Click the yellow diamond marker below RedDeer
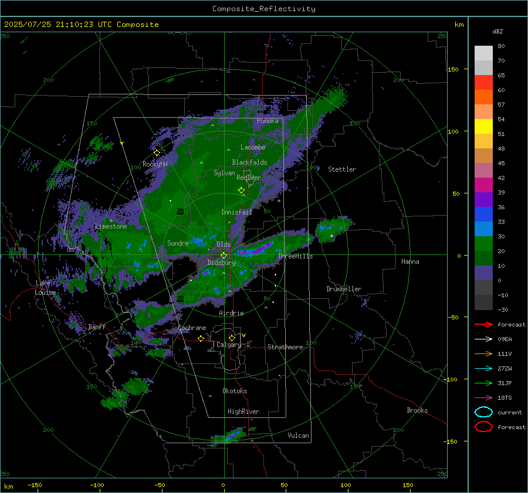 click(x=242, y=191)
